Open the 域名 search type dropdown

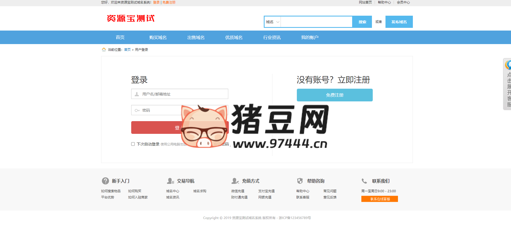(272, 22)
